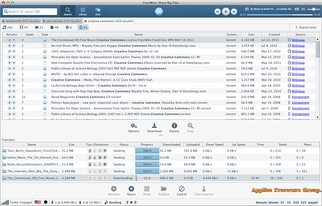Sort results by Size column header
This screenshot has height=206, width=322.
(251, 34)
